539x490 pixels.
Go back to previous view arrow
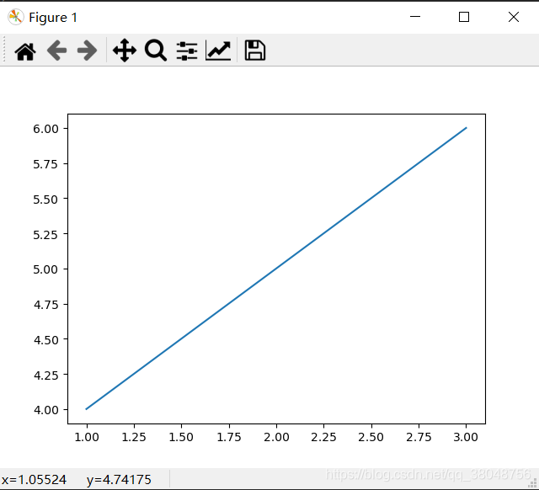tap(56, 51)
